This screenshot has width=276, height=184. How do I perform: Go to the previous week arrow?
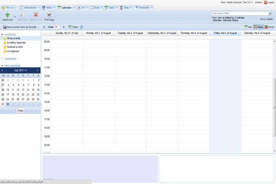tap(45, 27)
